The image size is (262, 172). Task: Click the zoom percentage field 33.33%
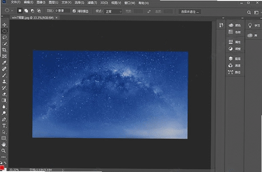[x=14, y=170]
